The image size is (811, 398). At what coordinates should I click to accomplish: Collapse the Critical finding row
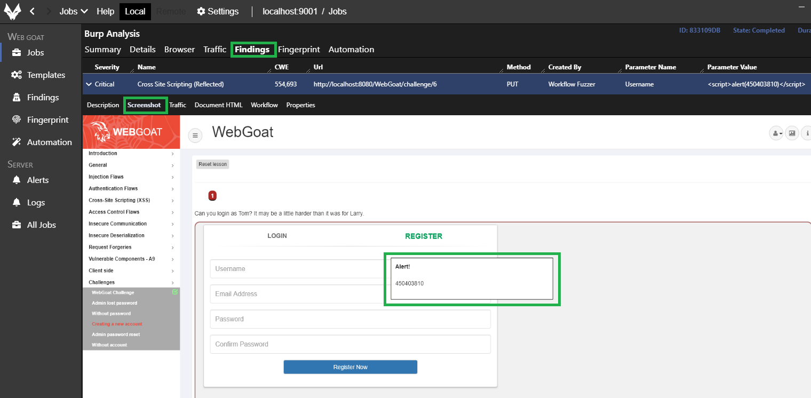click(x=89, y=84)
